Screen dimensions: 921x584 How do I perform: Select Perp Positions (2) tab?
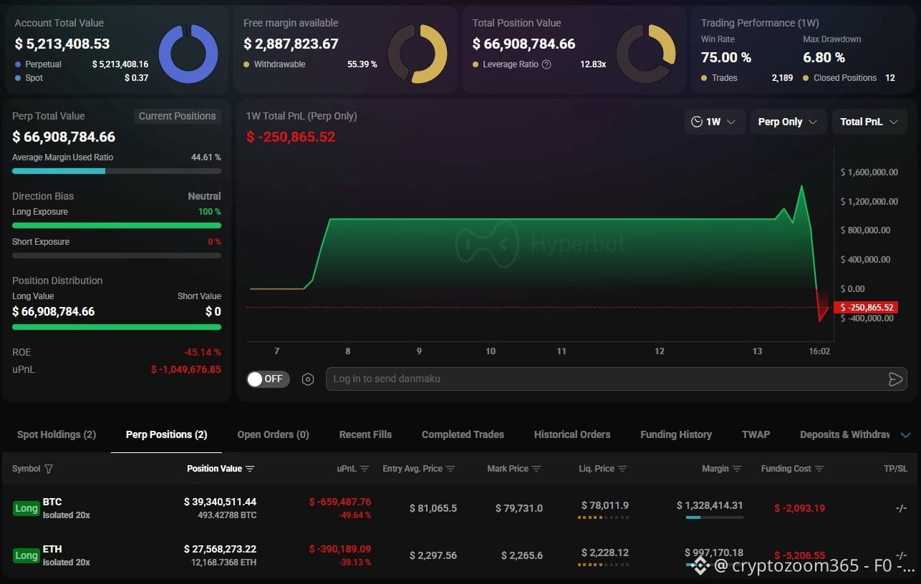click(166, 434)
